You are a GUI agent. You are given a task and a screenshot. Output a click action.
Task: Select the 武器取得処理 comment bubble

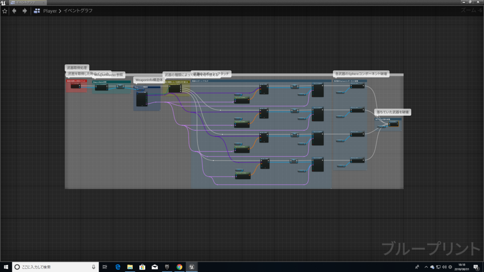coord(77,68)
